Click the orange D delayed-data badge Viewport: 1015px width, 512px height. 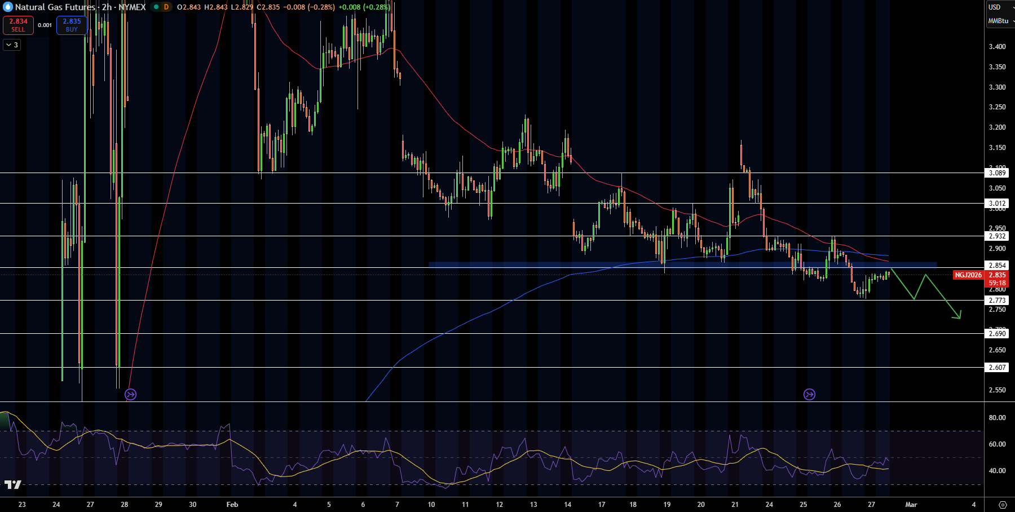[166, 7]
